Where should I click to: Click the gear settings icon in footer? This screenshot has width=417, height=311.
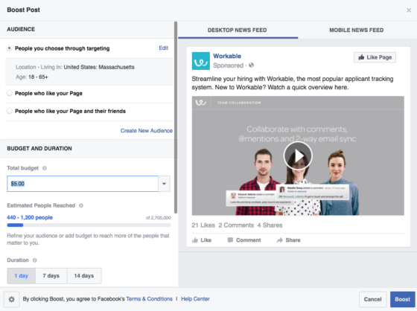pyautogui.click(x=11, y=299)
